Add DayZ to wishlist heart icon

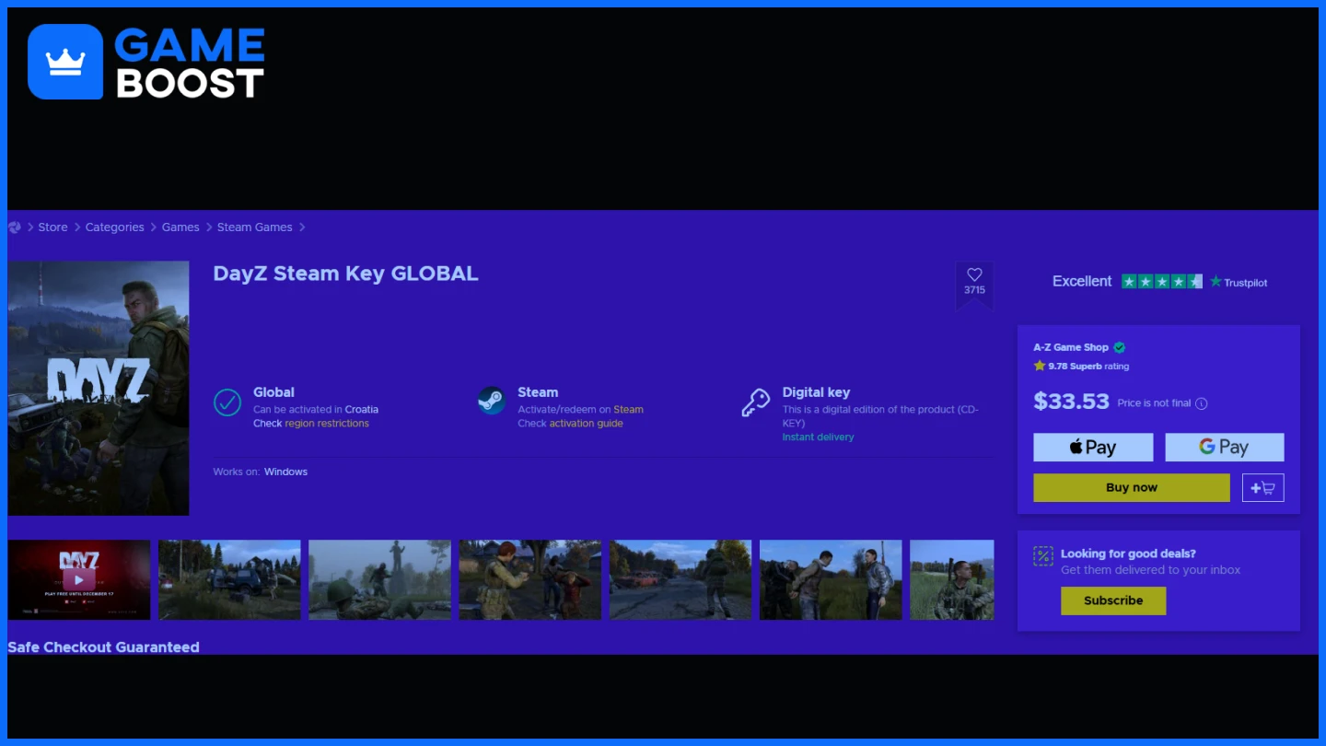974,274
